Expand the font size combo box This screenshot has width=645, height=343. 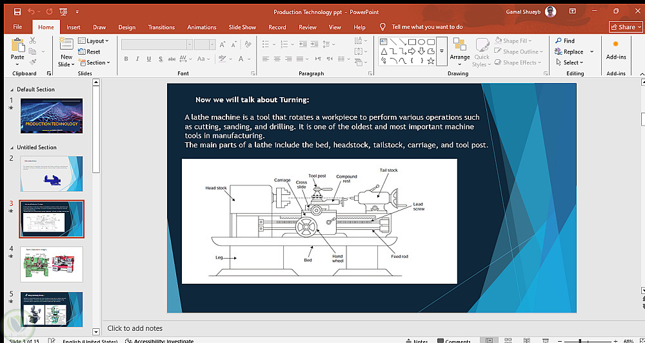tap(212, 44)
